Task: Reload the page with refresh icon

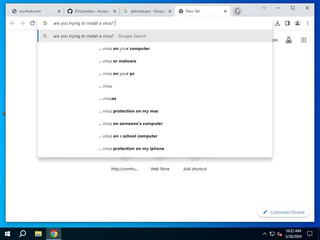Action: click(x=32, y=23)
